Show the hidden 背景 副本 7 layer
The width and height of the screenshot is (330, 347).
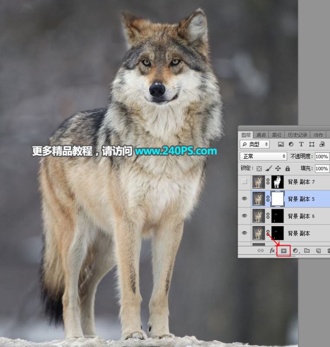click(244, 181)
